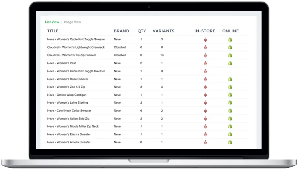Click variants value 2 in the Italian Side Zip row
Screen dimensions: 298x175
(162, 119)
